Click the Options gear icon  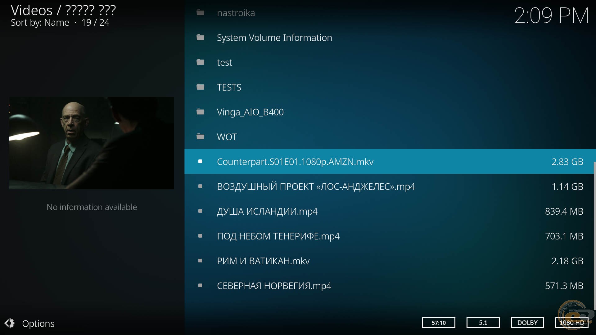(10, 323)
